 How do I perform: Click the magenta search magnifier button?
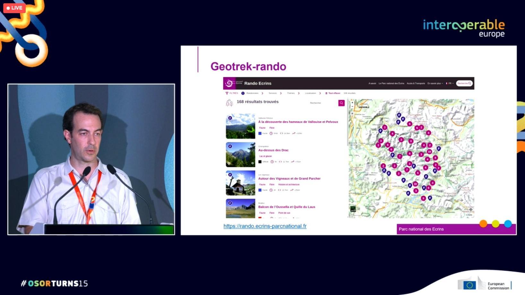[341, 103]
